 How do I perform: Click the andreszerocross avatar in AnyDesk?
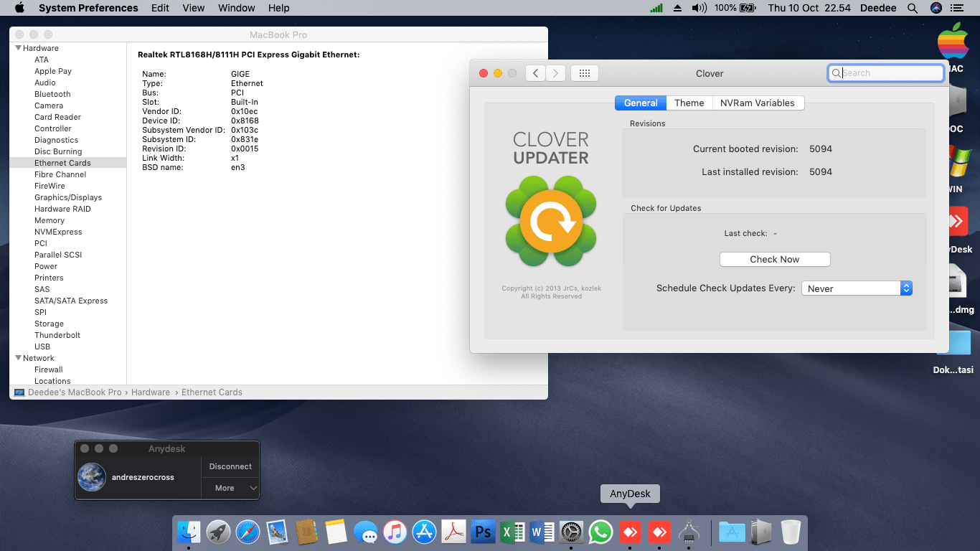point(92,477)
